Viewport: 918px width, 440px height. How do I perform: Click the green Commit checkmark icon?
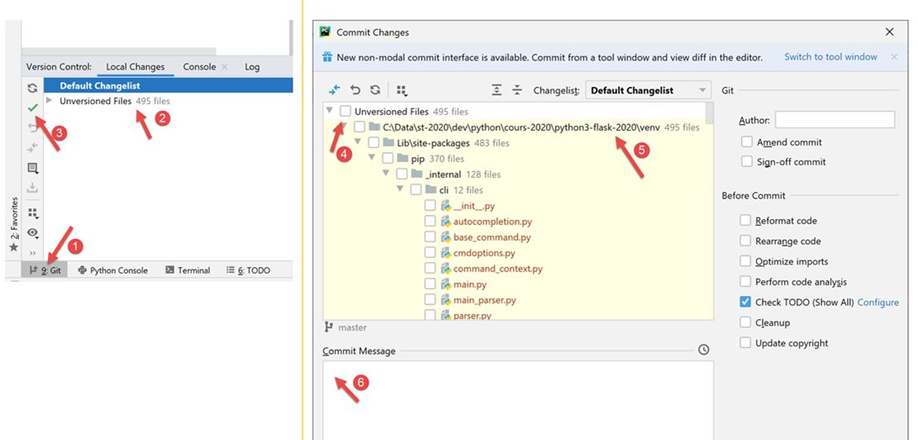click(x=32, y=108)
